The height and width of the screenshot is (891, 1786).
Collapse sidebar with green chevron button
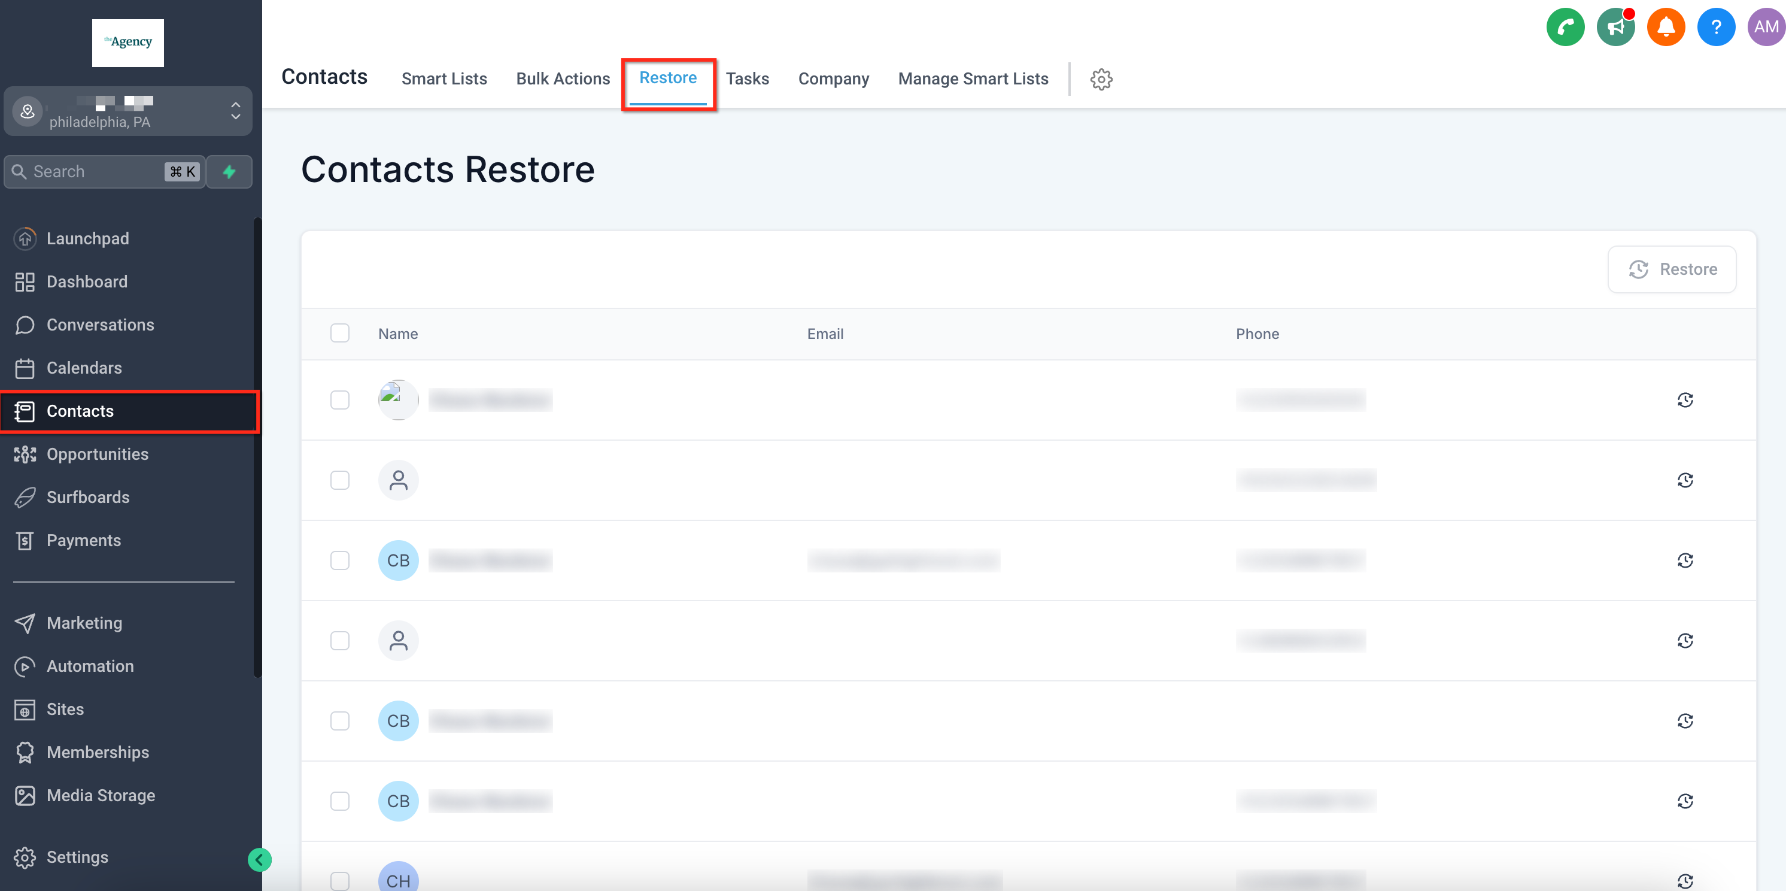point(259,860)
